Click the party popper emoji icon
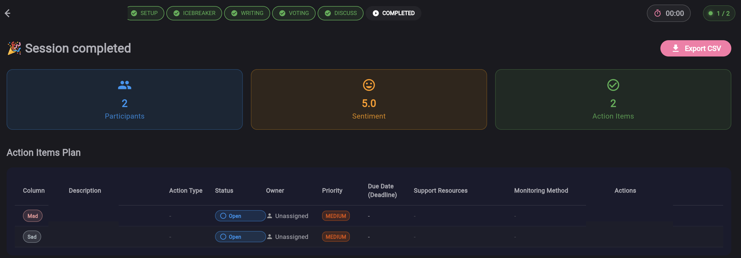Viewport: 741px width, 258px height. 14,48
